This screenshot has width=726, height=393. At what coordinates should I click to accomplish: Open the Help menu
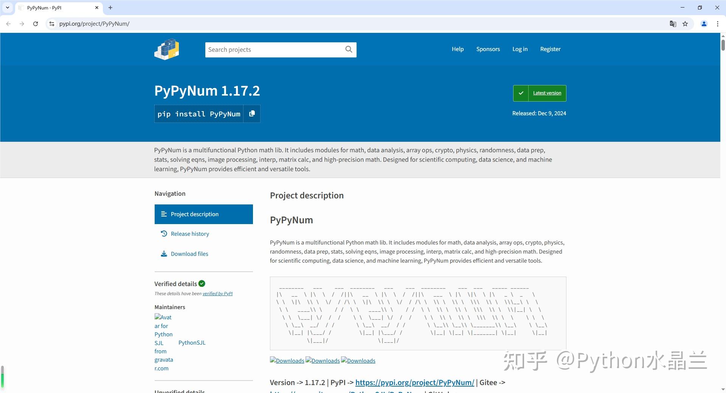pos(457,49)
